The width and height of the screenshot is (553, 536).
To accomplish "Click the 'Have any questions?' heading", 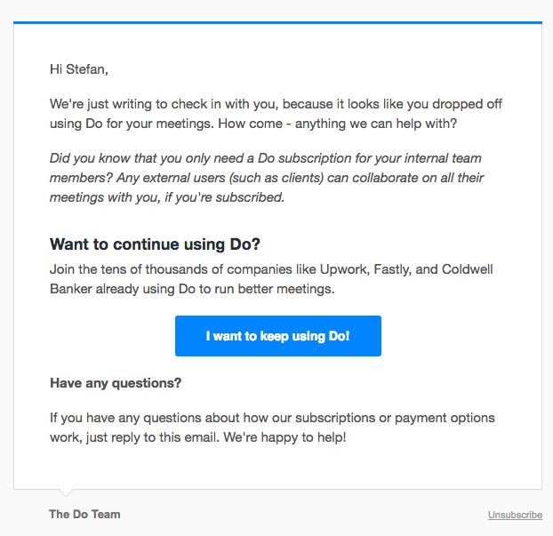I will [x=116, y=383].
